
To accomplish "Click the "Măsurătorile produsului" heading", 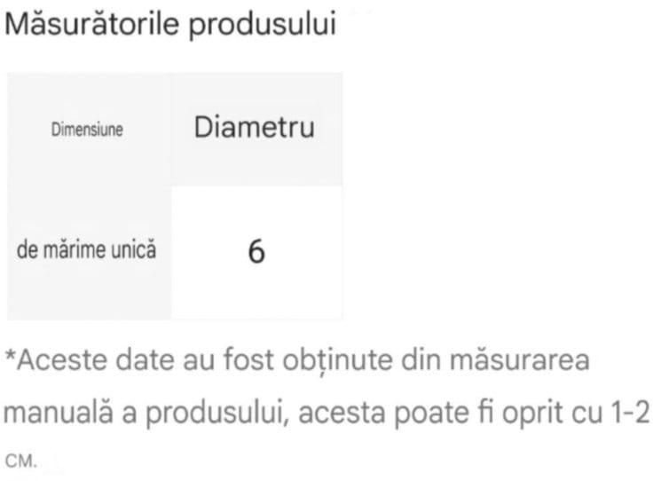I will point(170,24).
